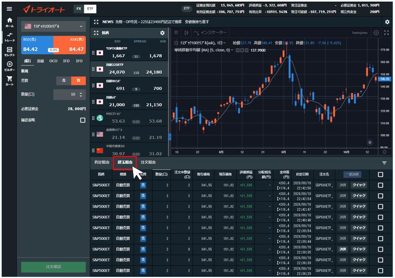This screenshot has height=278, width=395.
Task: Click the 一括決済 bulk settle button
Action: 352,175
